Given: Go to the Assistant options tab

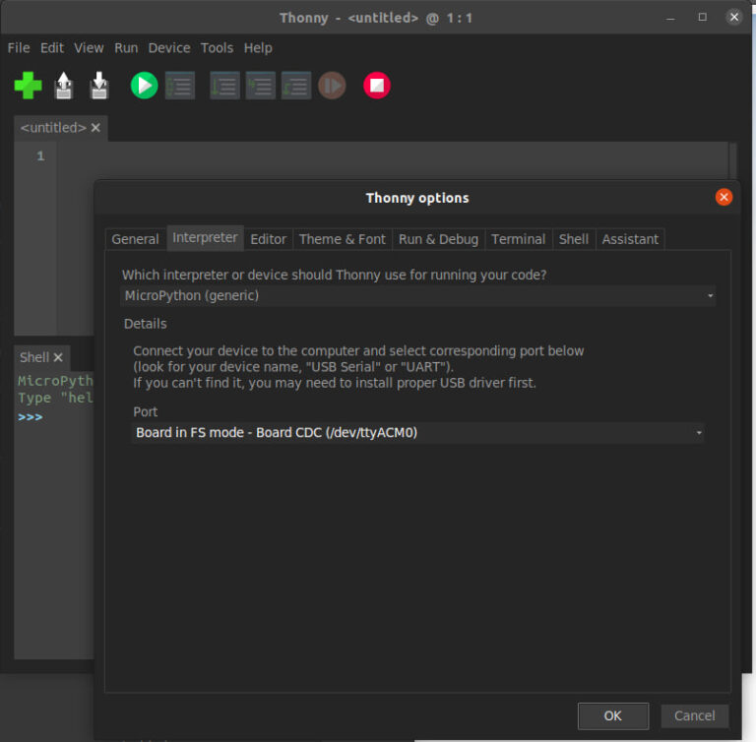Looking at the screenshot, I should point(630,239).
